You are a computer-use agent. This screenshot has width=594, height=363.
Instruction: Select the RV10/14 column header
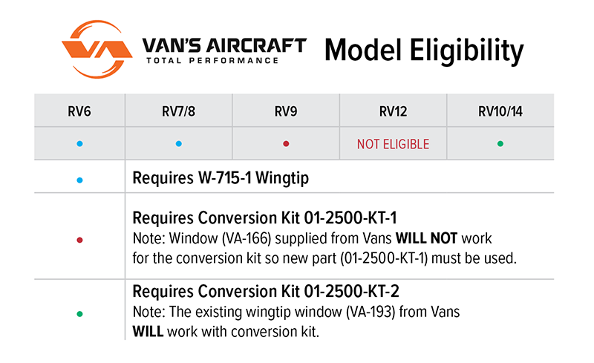(500, 111)
